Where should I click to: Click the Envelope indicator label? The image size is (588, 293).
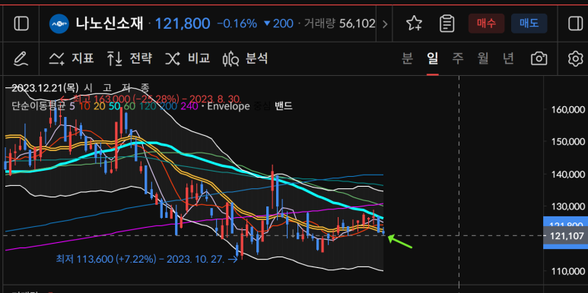coord(228,106)
